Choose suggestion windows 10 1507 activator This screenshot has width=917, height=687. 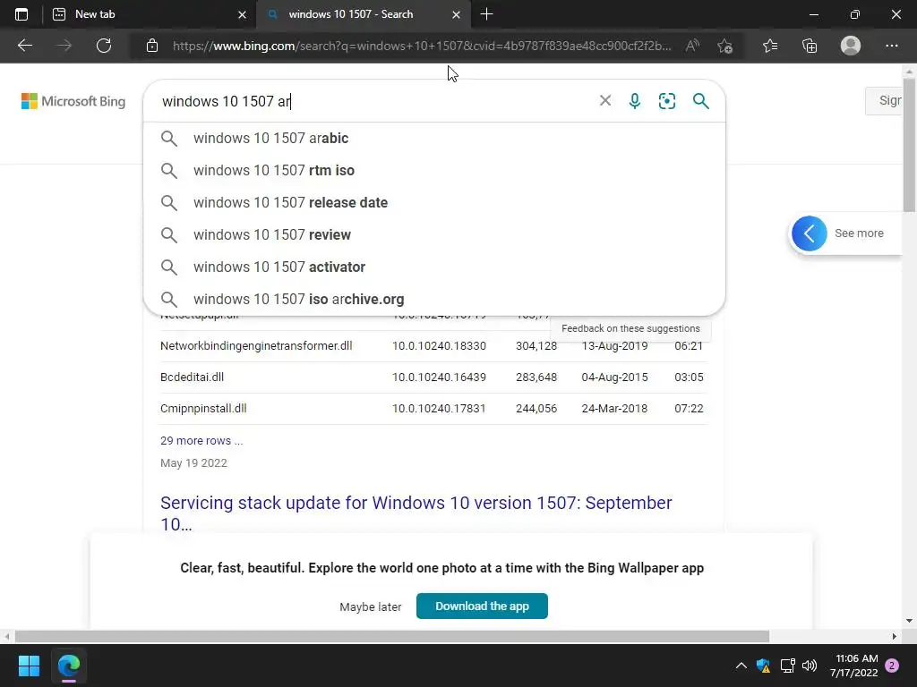click(x=434, y=267)
